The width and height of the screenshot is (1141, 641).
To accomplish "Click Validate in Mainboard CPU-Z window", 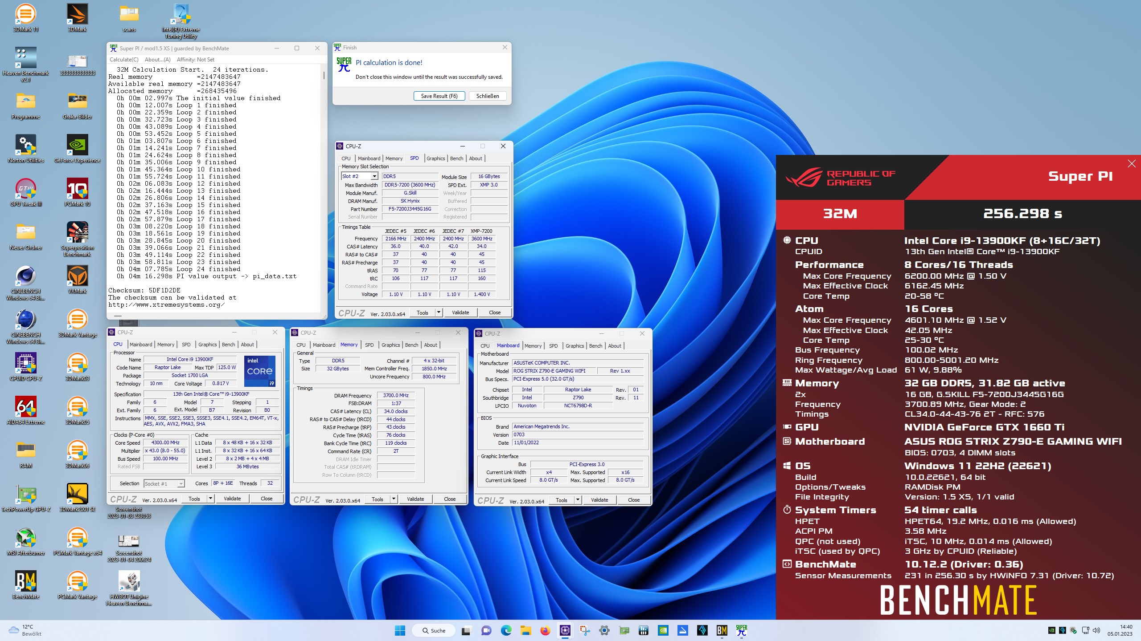I will tap(599, 500).
